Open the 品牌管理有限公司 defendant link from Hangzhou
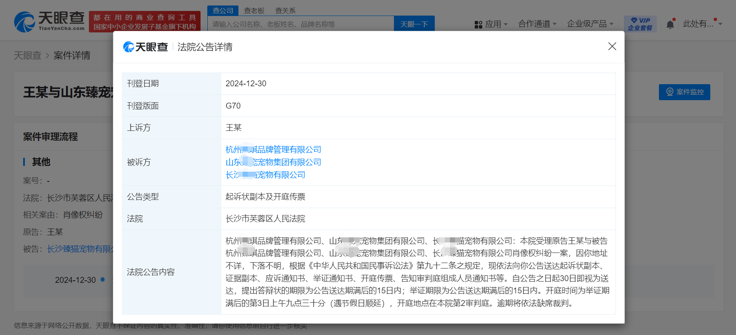This screenshot has height=335, width=736. click(x=273, y=150)
